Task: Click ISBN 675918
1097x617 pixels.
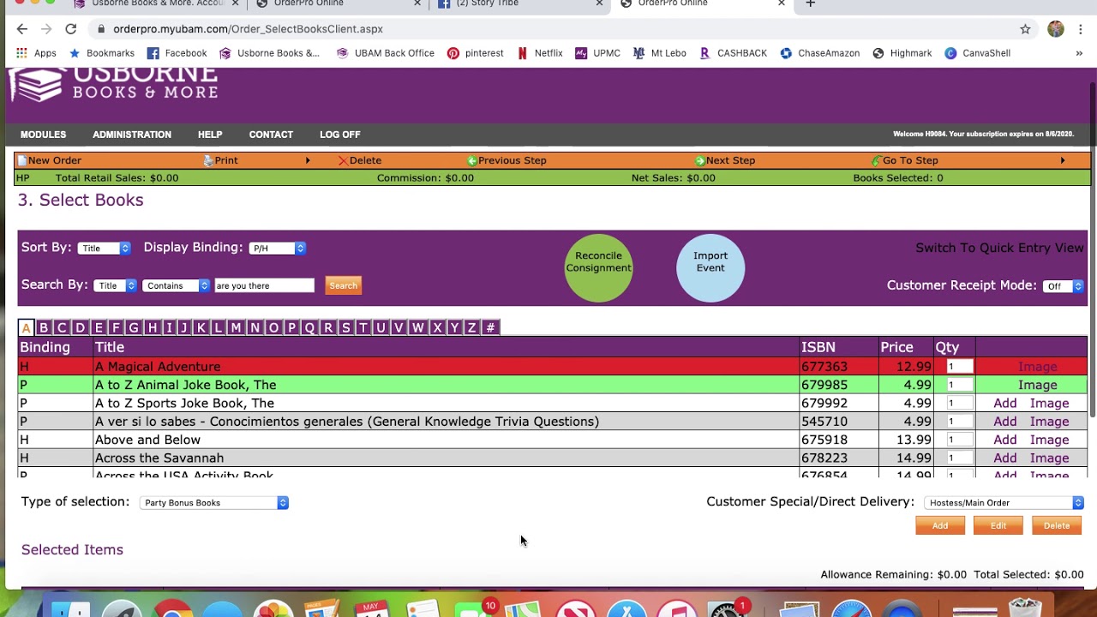Action: [824, 440]
